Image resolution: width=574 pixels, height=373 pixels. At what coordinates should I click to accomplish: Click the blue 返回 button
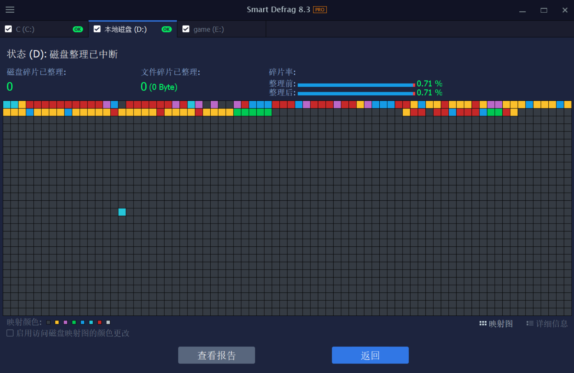pyautogui.click(x=370, y=355)
